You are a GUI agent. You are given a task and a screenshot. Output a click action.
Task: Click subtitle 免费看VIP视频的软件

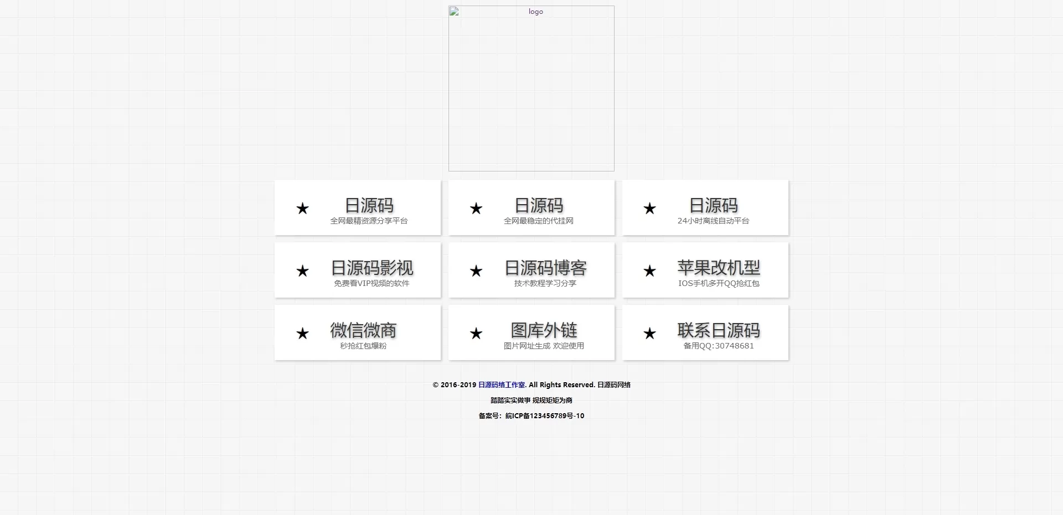coord(371,283)
